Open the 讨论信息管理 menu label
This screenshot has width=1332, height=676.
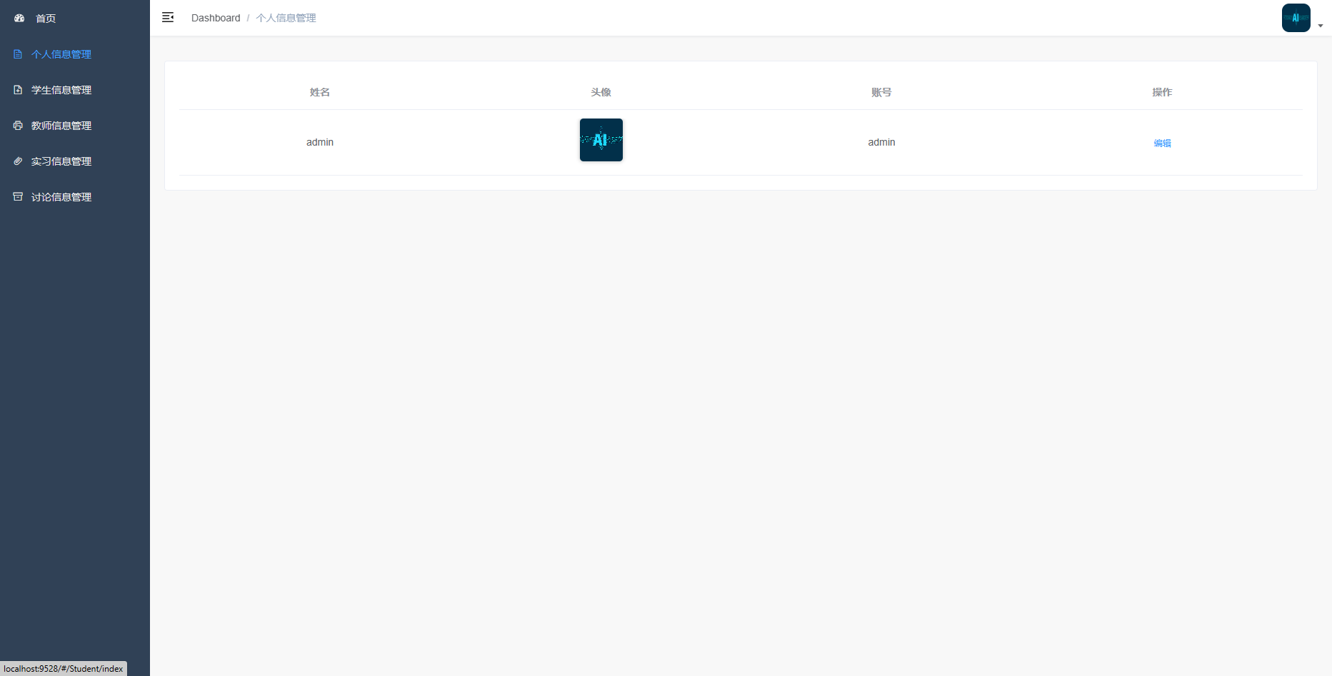tap(61, 197)
